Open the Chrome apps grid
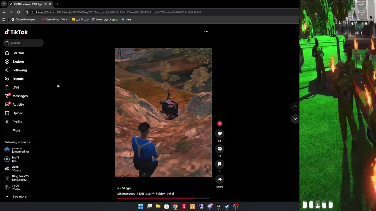376x211 pixels. point(4,20)
